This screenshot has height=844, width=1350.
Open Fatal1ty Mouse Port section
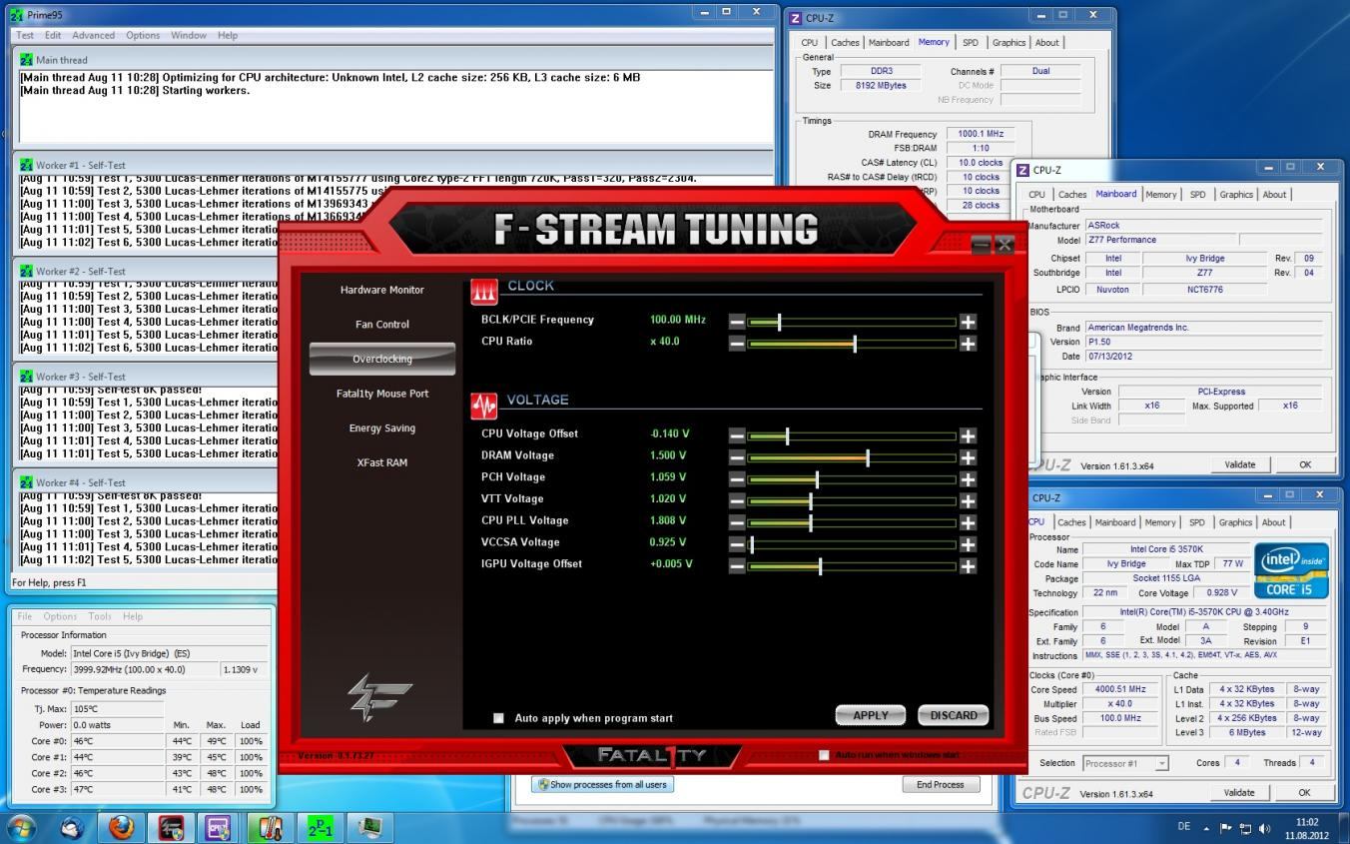coord(382,394)
